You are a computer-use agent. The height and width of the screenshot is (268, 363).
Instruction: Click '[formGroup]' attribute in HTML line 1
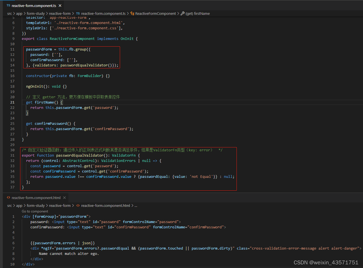tap(44, 217)
